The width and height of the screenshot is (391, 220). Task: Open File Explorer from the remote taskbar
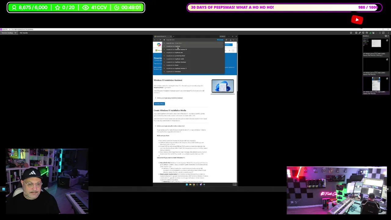pyautogui.click(x=190, y=185)
